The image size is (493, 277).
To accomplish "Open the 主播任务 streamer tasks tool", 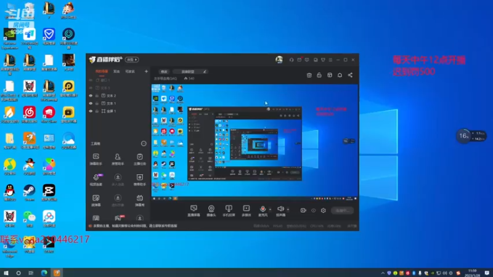I will coord(140,159).
